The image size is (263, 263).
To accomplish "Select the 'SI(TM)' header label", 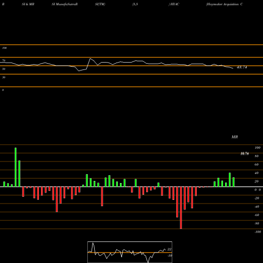I will [100, 4].
